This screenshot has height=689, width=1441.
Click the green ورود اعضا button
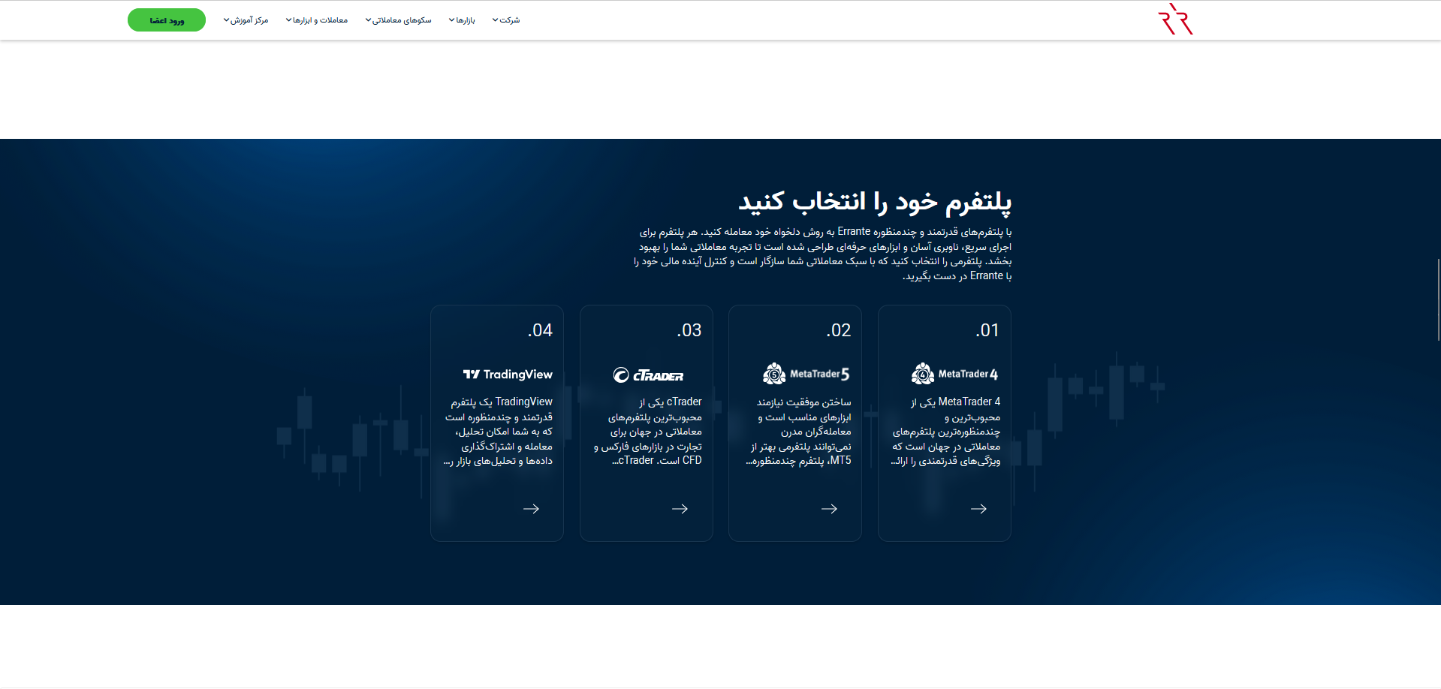point(167,20)
